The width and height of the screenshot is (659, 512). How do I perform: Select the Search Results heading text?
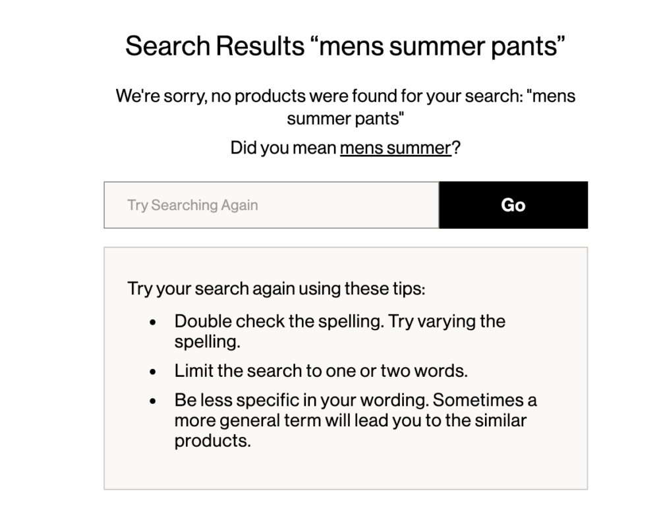(x=345, y=45)
